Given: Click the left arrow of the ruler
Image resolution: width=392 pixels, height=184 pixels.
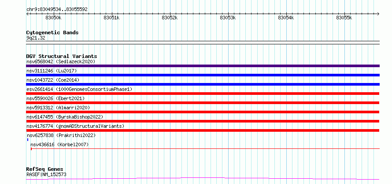Looking at the screenshot, I should (x=27, y=14).
